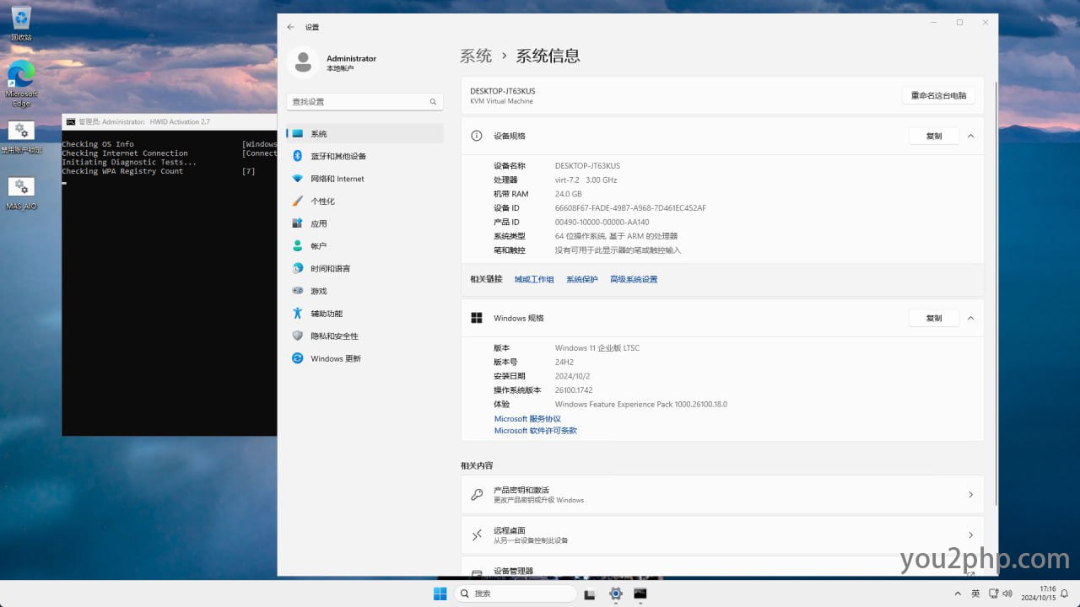
Task: Click 'Checking WPA Registry Count' console line
Action: pyautogui.click(x=122, y=171)
